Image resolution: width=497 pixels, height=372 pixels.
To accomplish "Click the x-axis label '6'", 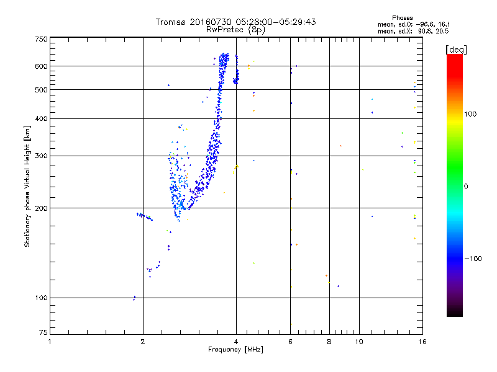I will (290, 342).
